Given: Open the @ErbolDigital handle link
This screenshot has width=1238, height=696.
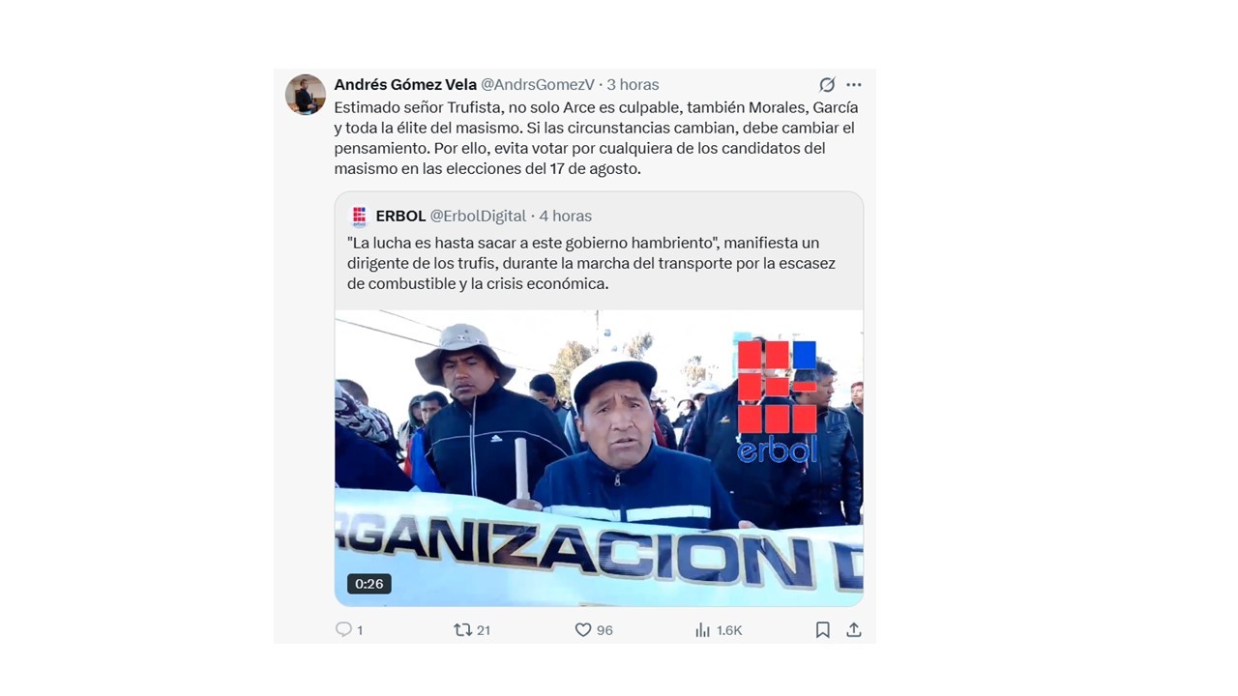Looking at the screenshot, I should click(478, 216).
